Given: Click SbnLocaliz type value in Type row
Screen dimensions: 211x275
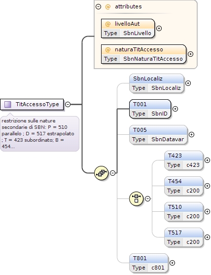Looking at the screenshot, I should (x=166, y=88).
